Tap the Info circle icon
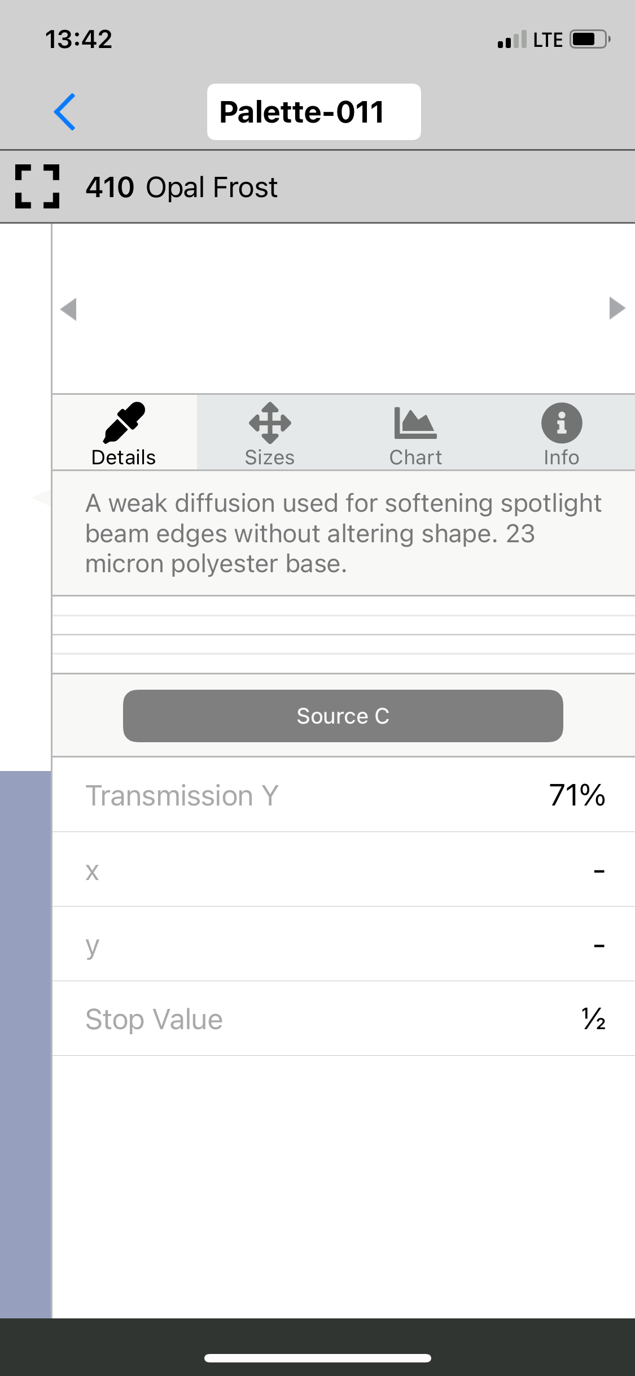This screenshot has height=1376, width=635. pyautogui.click(x=562, y=423)
